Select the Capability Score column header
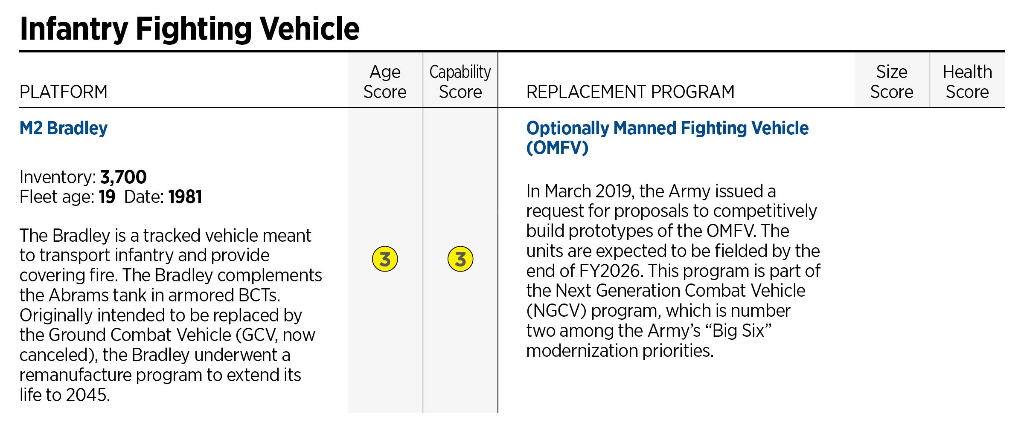Screen dimensions: 1024x425 [x=460, y=81]
